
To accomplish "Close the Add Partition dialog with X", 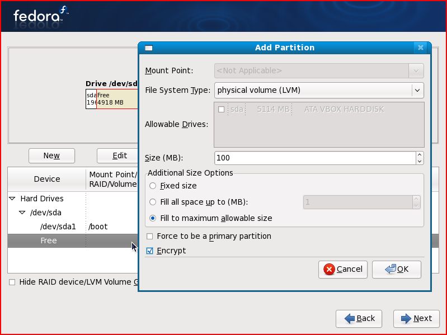I will click(x=420, y=48).
